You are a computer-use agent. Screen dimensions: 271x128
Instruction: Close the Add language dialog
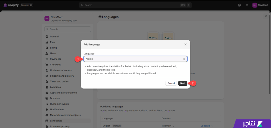(185, 45)
